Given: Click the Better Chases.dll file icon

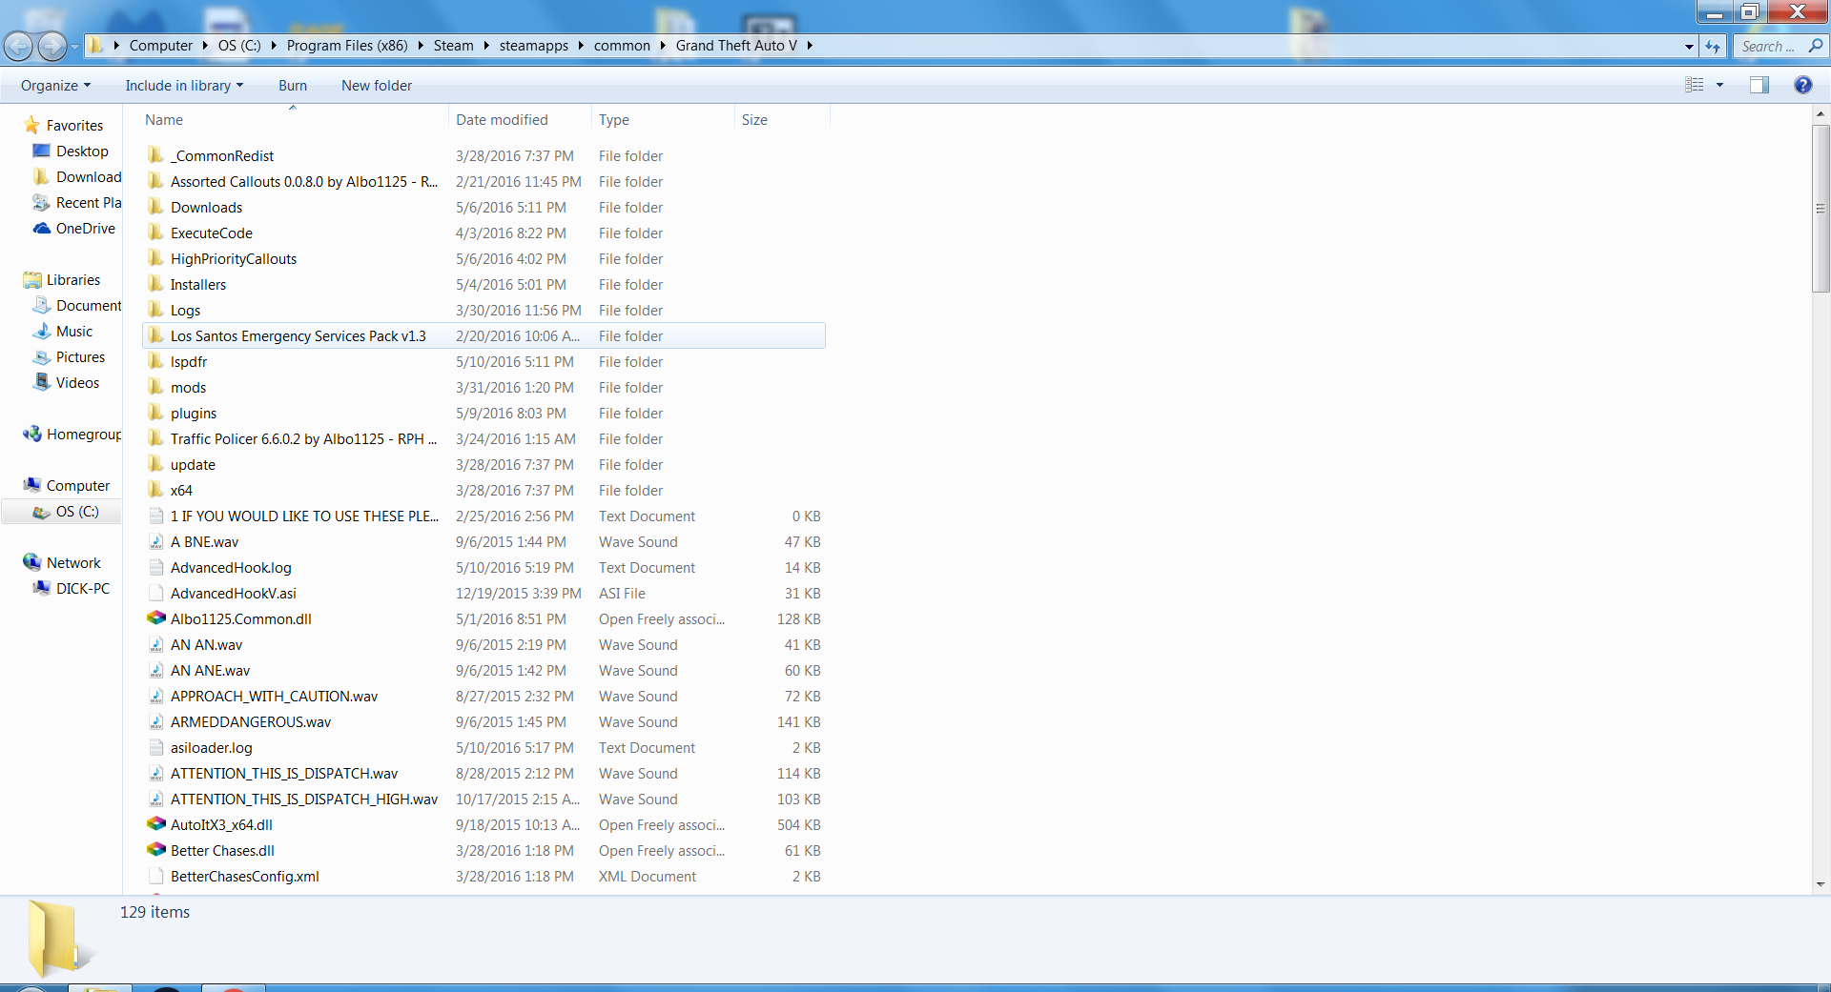Looking at the screenshot, I should [156, 850].
